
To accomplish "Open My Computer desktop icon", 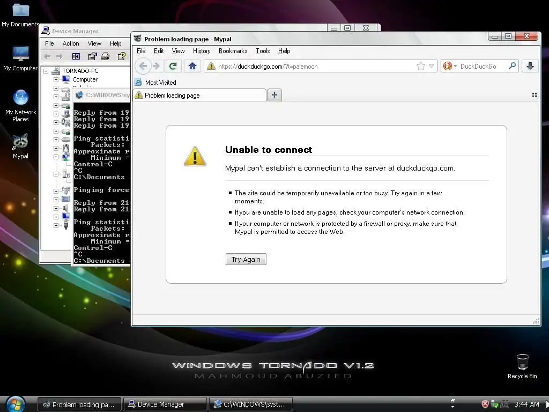I will tap(20, 58).
